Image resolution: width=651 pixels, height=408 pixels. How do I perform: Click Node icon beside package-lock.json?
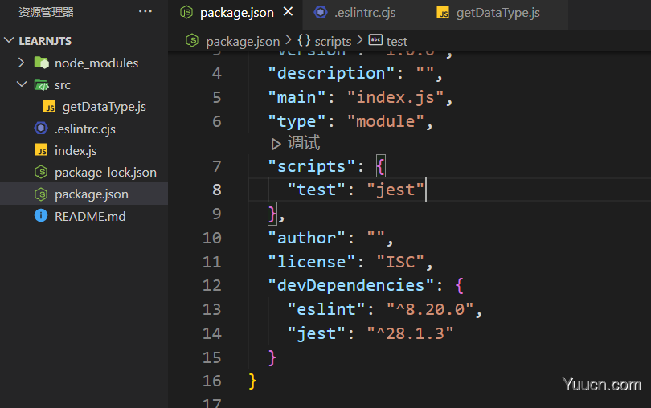point(41,172)
